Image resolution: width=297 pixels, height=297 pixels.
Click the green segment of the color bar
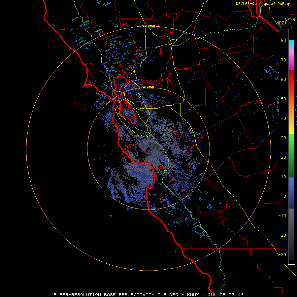[291, 156]
